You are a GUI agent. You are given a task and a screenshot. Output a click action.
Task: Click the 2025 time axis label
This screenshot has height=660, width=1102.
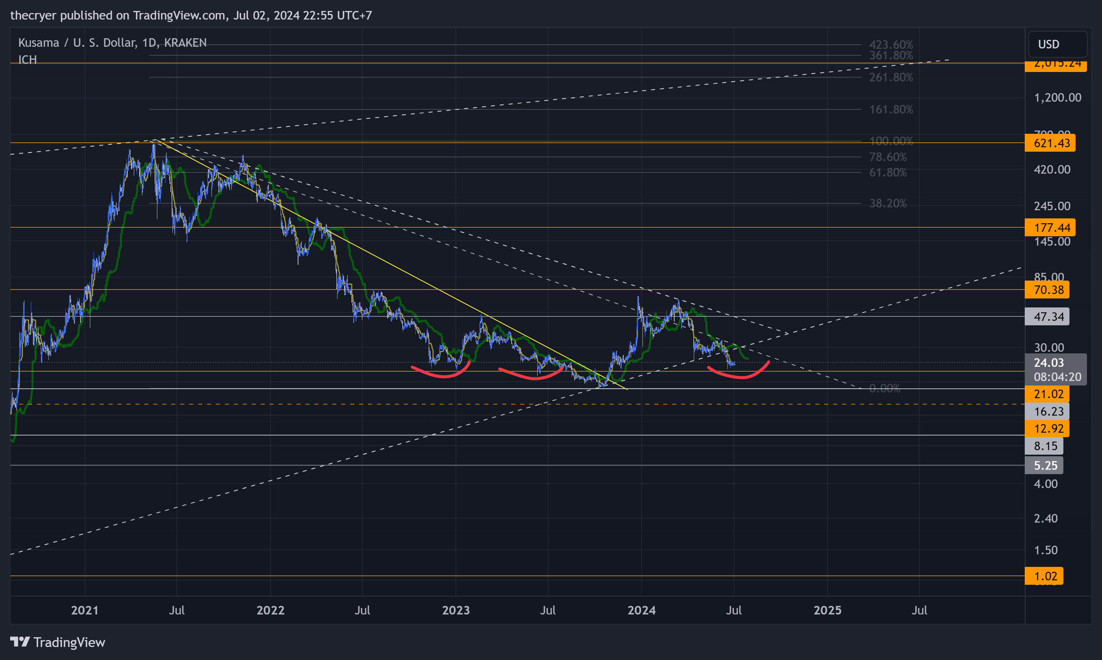[827, 610]
